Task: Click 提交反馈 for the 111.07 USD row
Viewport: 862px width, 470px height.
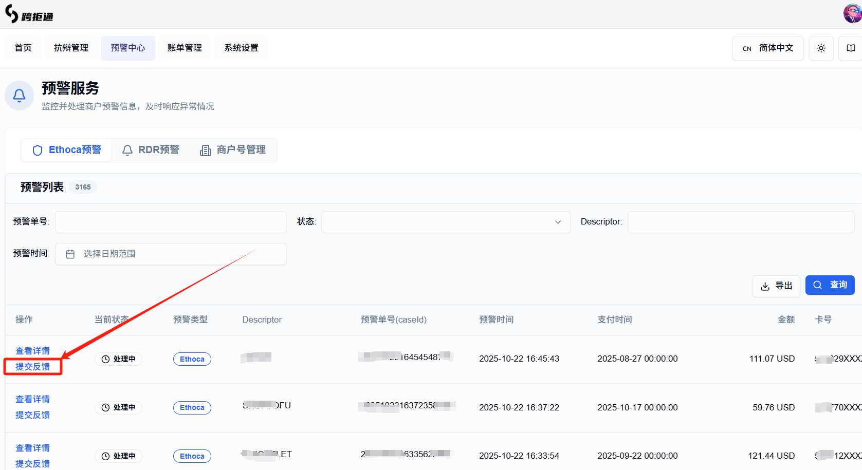Action: point(32,367)
